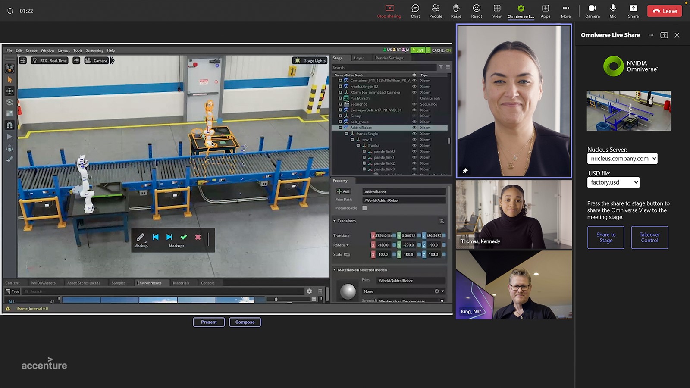Switch to the Layer tab in the Stage panel
The height and width of the screenshot is (388, 690).
360,57
